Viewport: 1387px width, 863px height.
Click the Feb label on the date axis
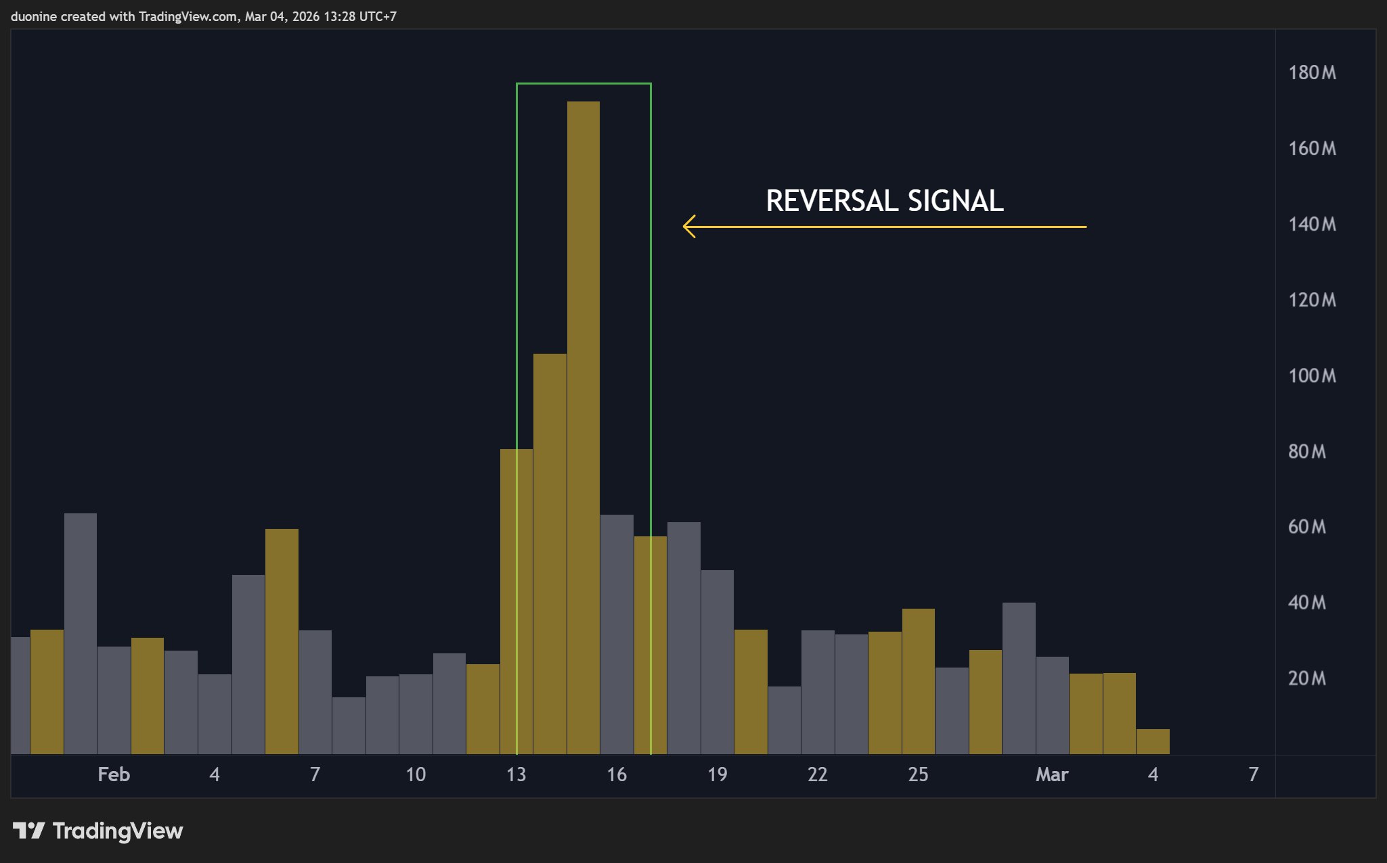tap(113, 775)
